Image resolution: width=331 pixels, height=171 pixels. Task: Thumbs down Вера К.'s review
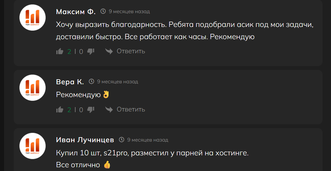(91, 110)
